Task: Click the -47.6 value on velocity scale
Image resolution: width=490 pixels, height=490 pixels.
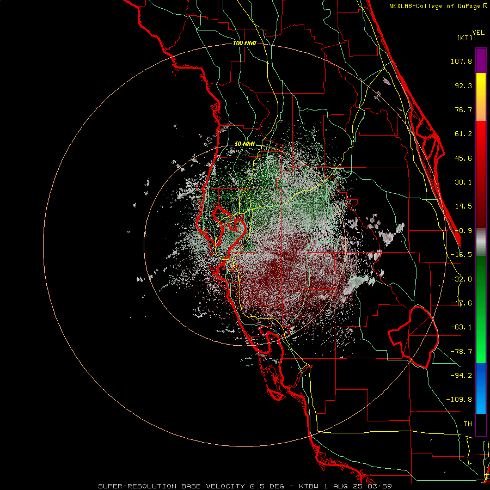Action: (x=461, y=303)
